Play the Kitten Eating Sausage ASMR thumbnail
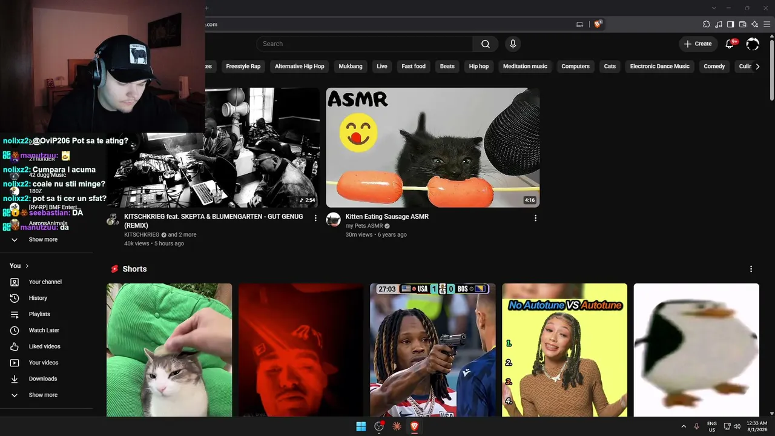 click(x=433, y=148)
